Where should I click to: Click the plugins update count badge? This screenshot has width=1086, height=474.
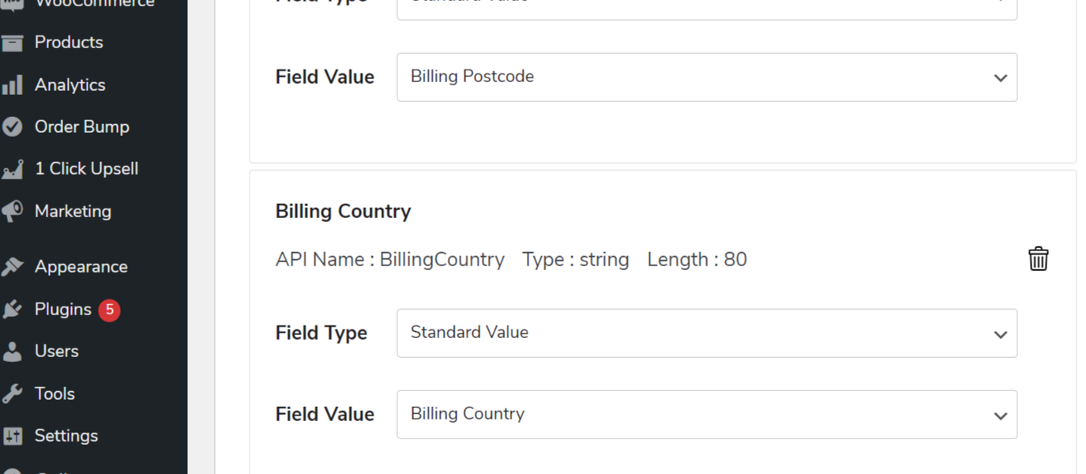pyautogui.click(x=109, y=309)
